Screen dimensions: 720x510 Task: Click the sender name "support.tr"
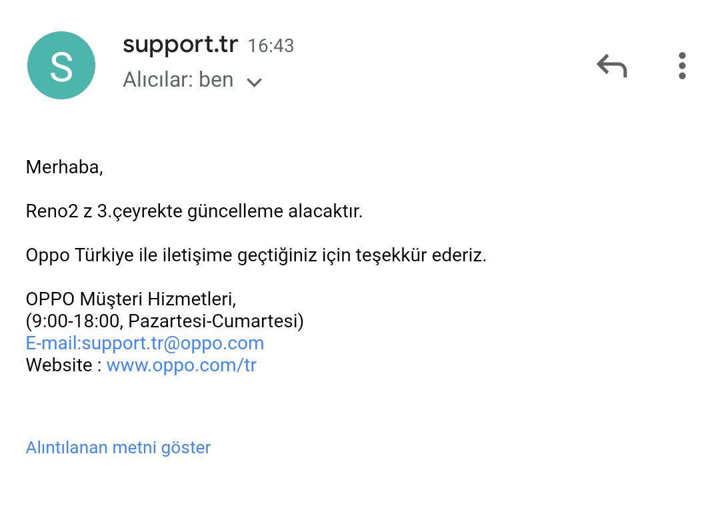[x=180, y=45]
